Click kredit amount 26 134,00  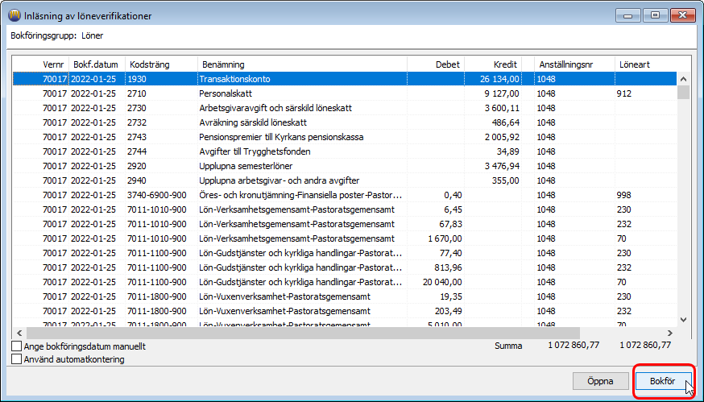coord(499,79)
